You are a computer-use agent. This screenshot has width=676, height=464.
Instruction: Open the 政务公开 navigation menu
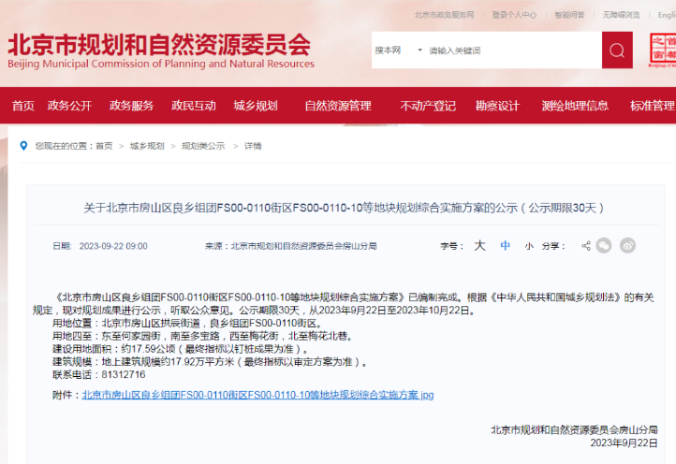pyautogui.click(x=70, y=106)
